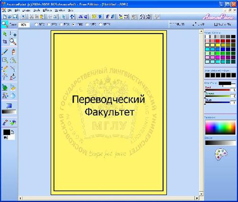Click the horizontal scrollbar right arrow

tap(197, 198)
